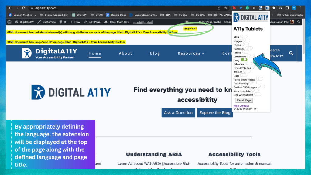The width and height of the screenshot is (311, 175).
Task: Click the Ask a Question button
Action: pyautogui.click(x=178, y=113)
